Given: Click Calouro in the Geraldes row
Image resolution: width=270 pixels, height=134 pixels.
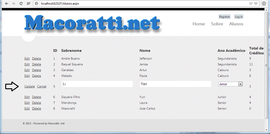Looking at the screenshot, I should click(x=223, y=70).
